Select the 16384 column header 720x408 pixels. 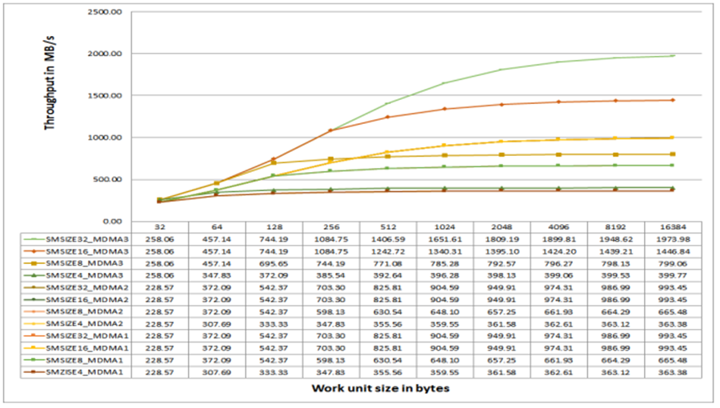673,226
